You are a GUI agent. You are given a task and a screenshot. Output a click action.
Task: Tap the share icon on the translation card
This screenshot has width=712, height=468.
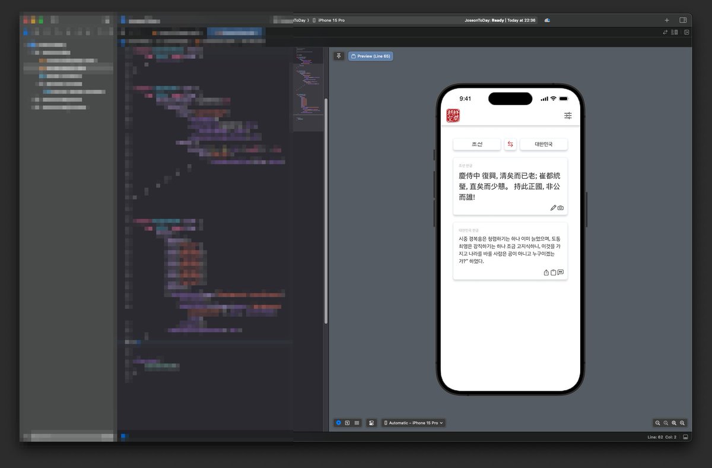[x=545, y=273]
